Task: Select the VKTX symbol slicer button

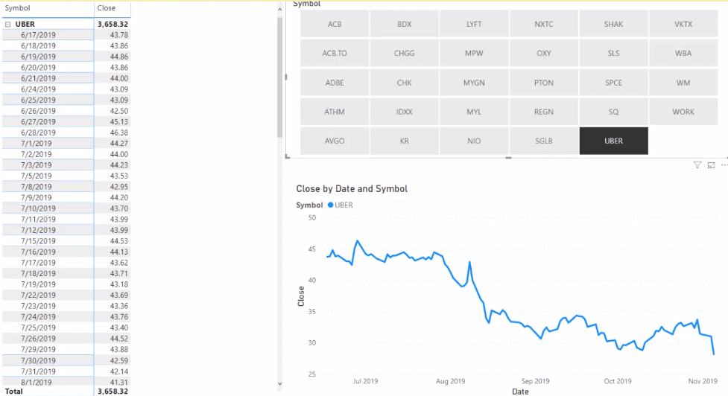Action: pyautogui.click(x=683, y=24)
